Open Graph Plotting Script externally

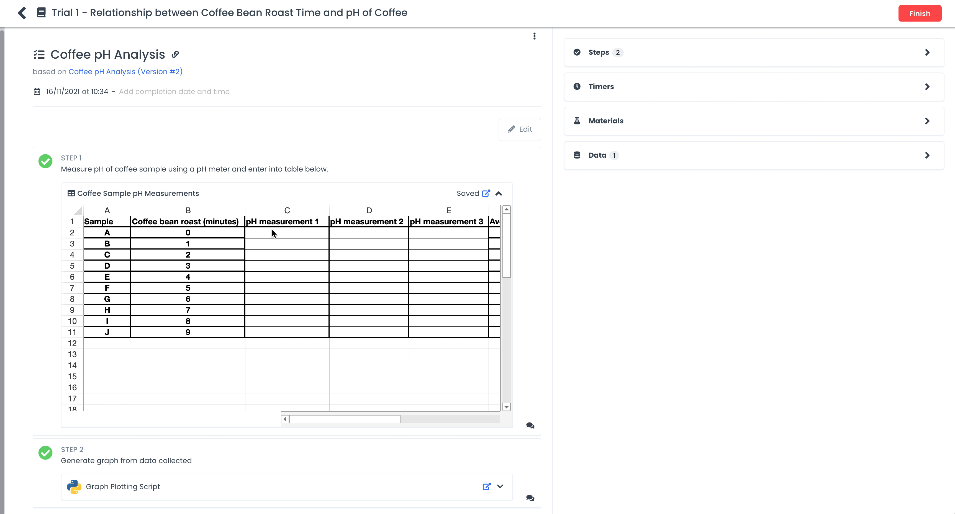point(486,486)
